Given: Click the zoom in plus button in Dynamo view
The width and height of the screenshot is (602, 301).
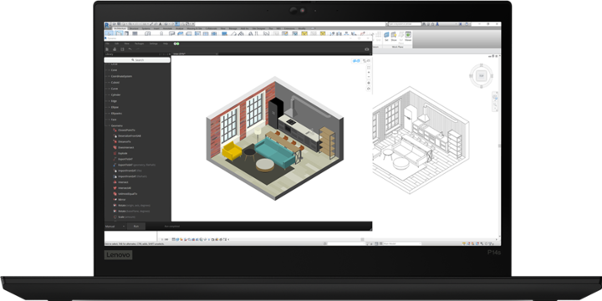Looking at the screenshot, I should point(369,72).
